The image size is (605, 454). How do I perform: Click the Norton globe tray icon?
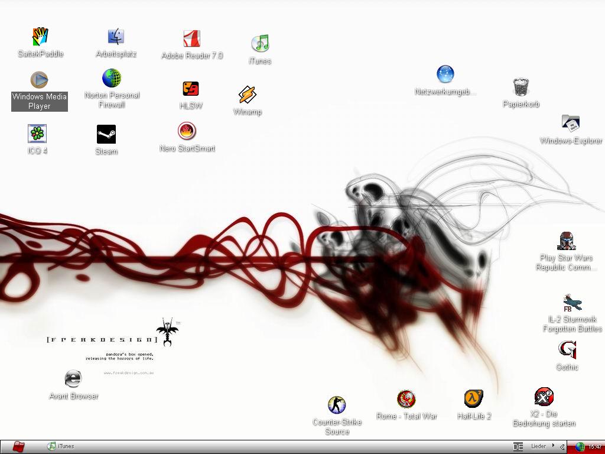[580, 447]
